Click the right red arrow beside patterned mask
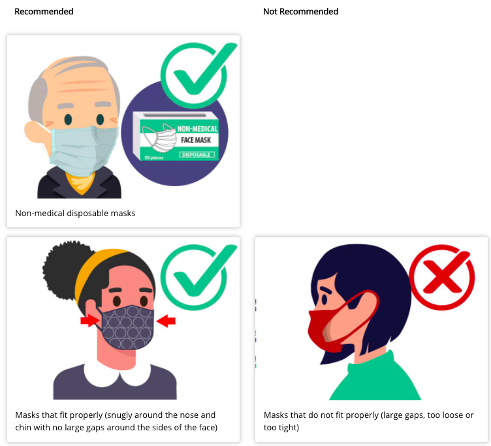Viewport: 491px width, 446px height. point(166,321)
